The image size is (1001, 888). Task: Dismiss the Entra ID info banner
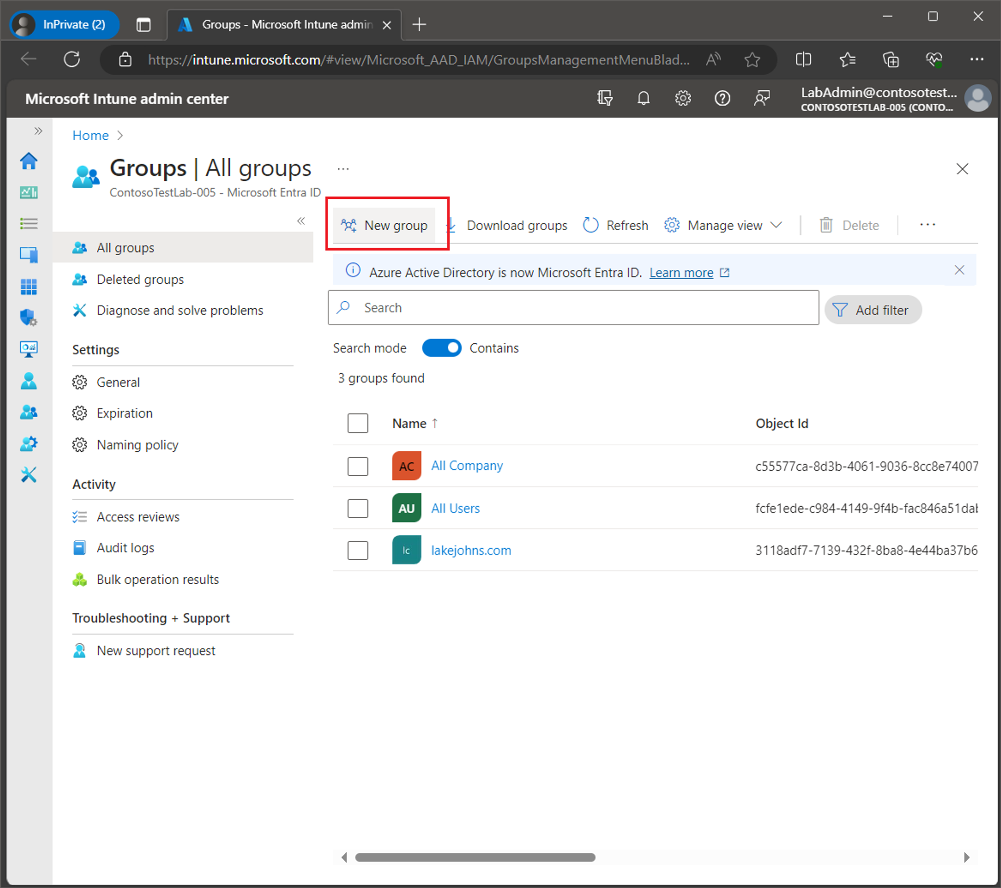[x=959, y=270]
